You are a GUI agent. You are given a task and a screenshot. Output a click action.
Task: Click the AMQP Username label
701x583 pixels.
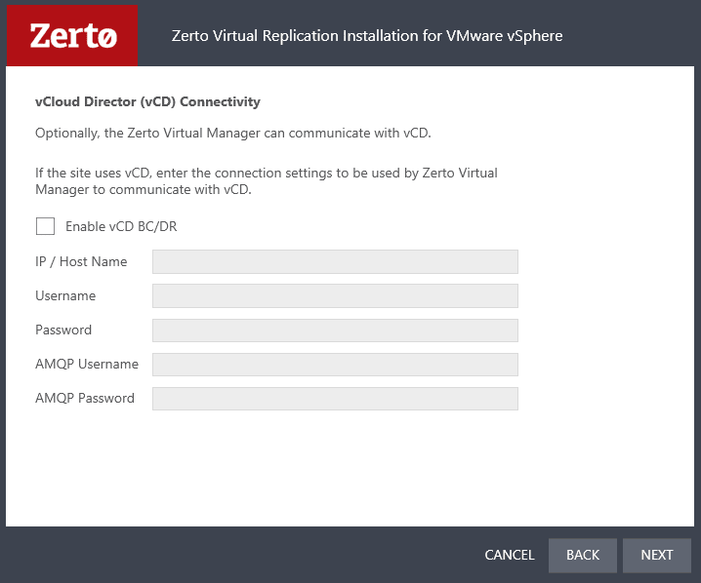click(x=87, y=365)
